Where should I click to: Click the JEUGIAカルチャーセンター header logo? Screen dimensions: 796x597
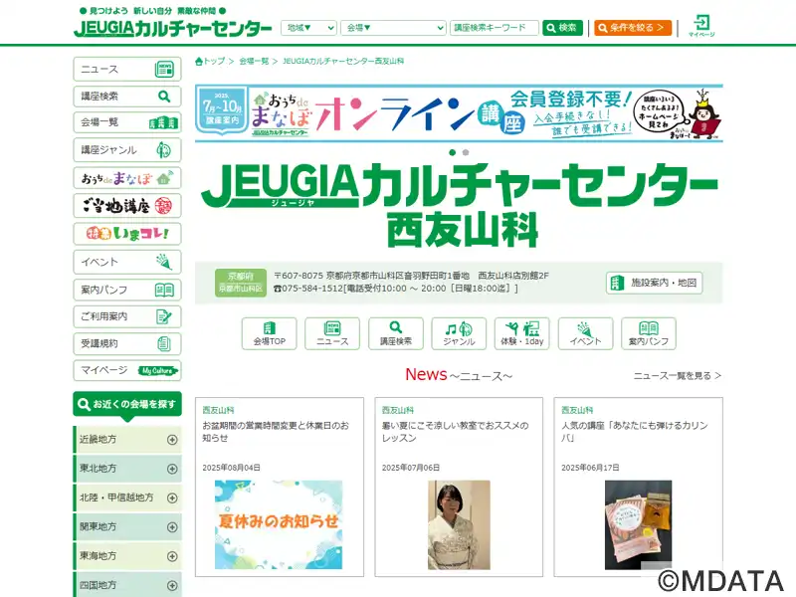[x=172, y=29]
